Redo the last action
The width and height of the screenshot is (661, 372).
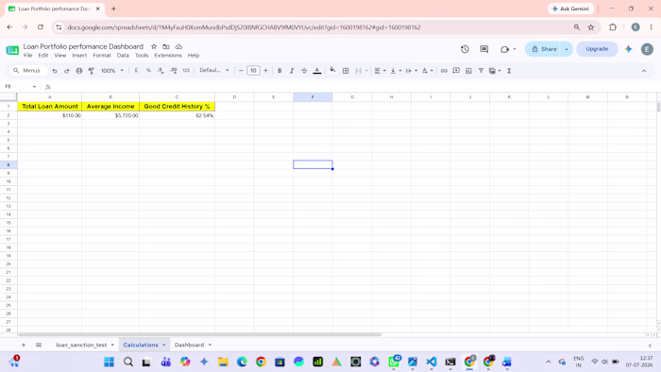(x=67, y=71)
